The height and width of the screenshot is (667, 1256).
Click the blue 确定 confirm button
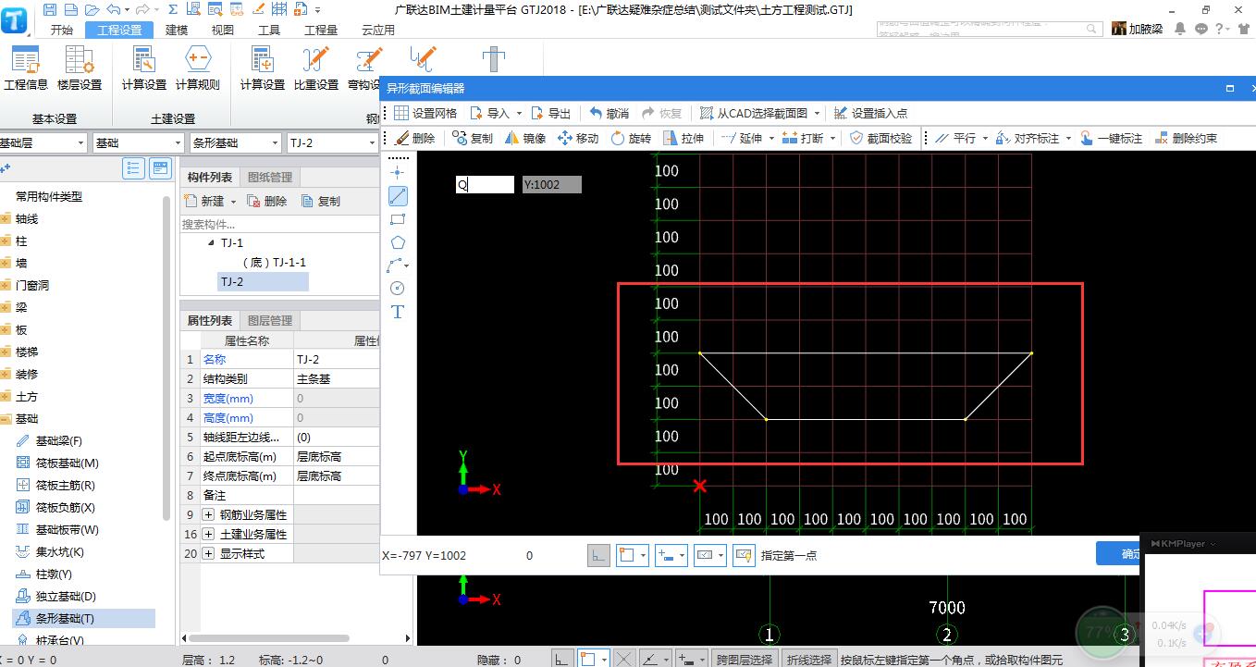tap(1118, 553)
